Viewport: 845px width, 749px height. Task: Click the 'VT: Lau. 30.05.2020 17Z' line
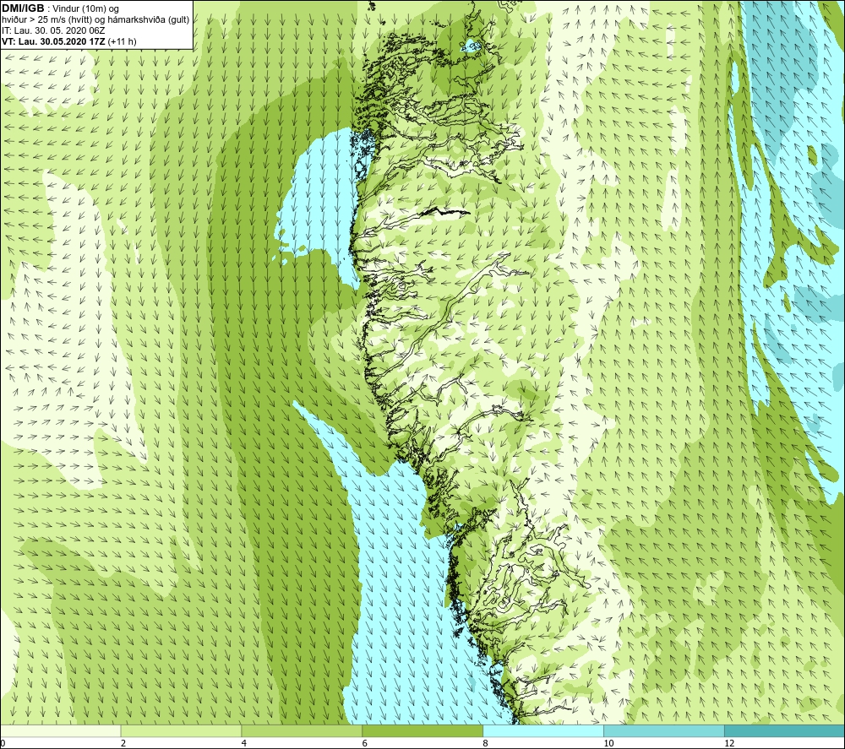tap(54, 41)
